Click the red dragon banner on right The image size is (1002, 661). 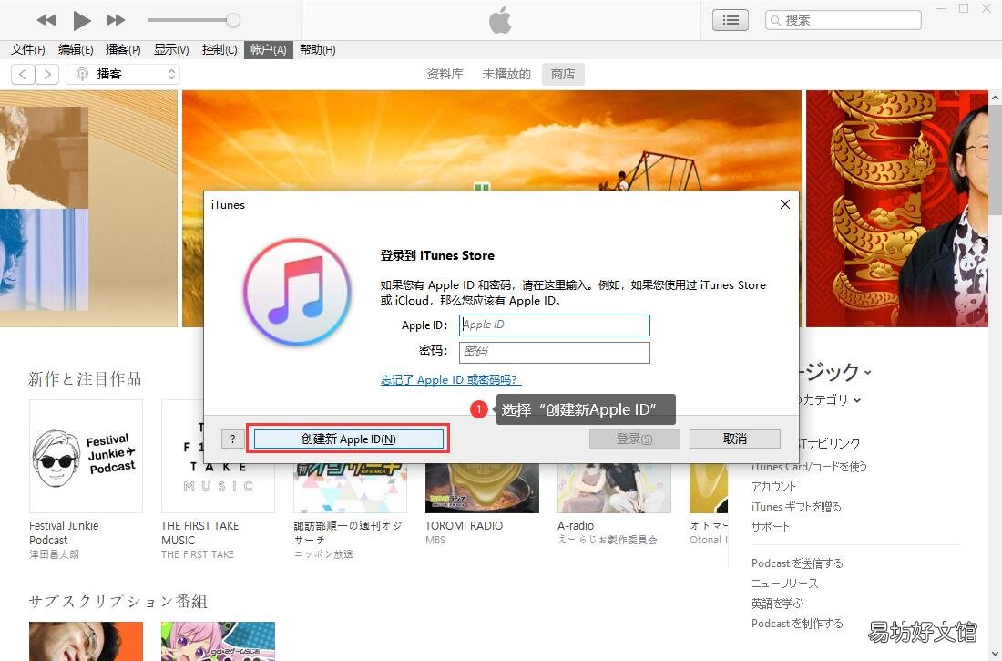(896, 209)
